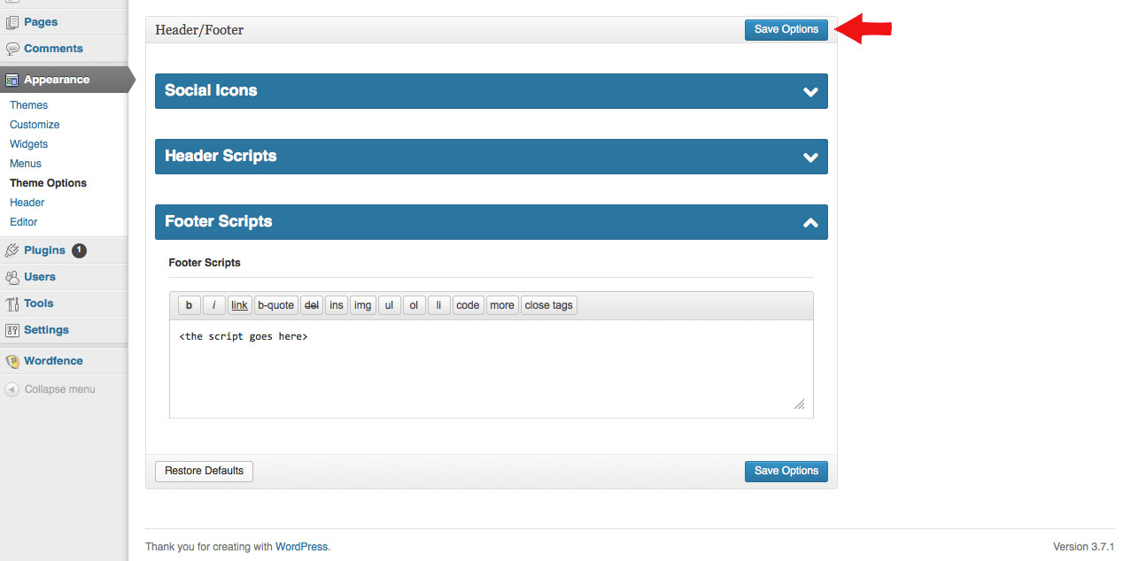Click the Plugins plug icon
Screen dimensions: 1131x561
click(12, 250)
